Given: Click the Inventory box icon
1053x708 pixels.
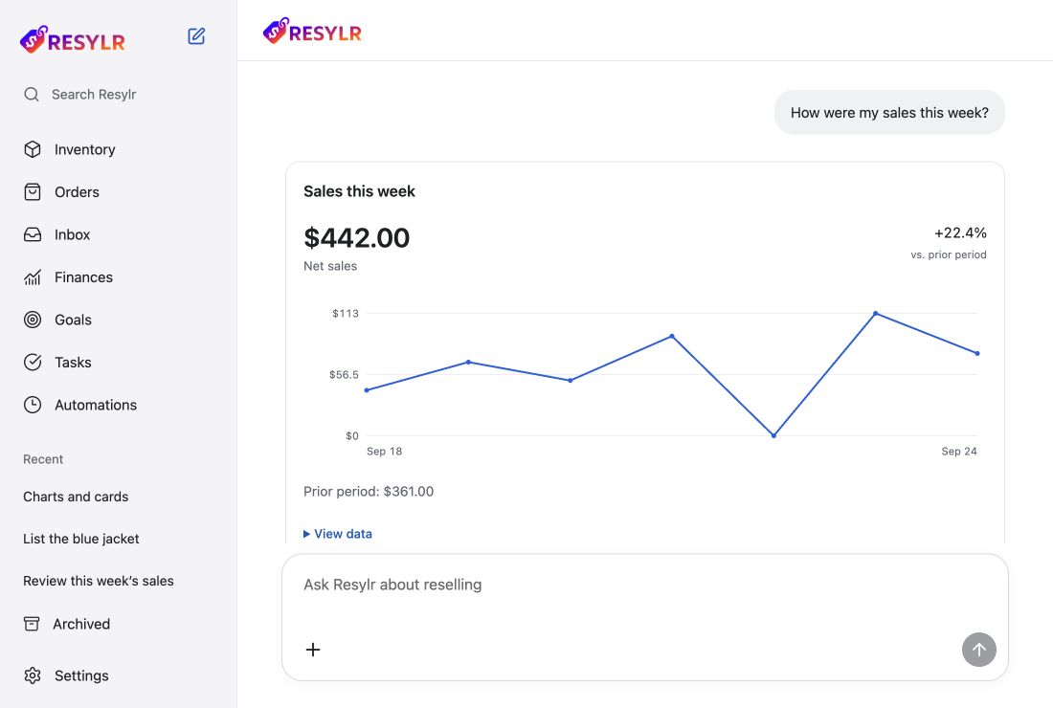Looking at the screenshot, I should coord(33,149).
